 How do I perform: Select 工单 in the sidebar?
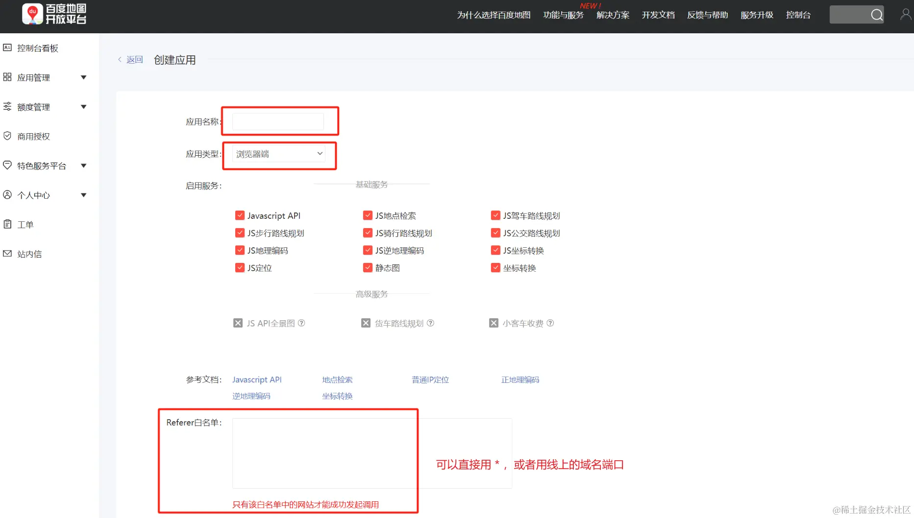tap(25, 224)
